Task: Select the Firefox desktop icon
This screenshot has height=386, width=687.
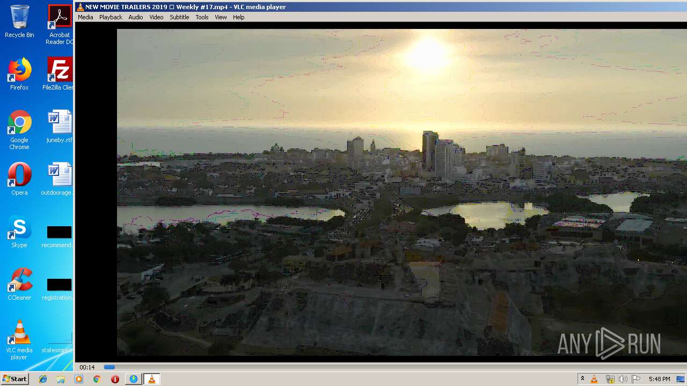Action: tap(19, 74)
